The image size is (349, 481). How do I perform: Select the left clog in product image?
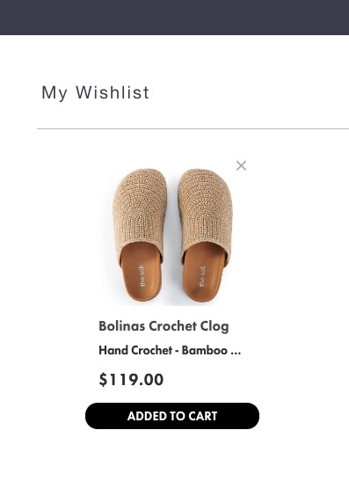(140, 235)
